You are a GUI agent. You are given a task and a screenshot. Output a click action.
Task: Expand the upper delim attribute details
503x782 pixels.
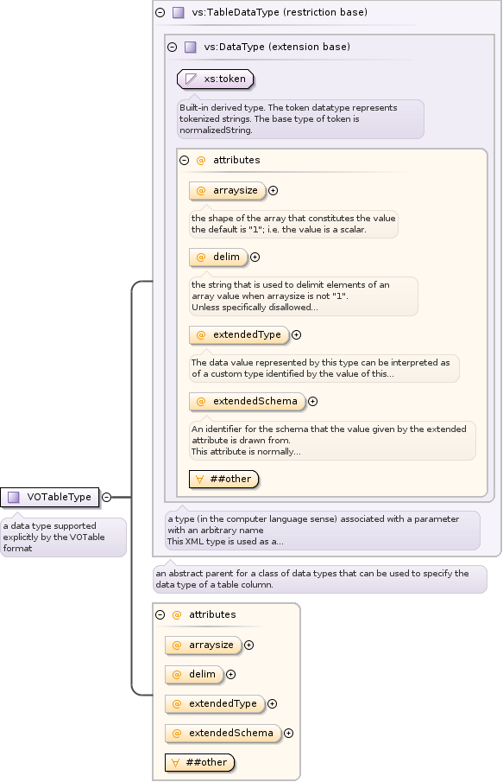(x=255, y=257)
